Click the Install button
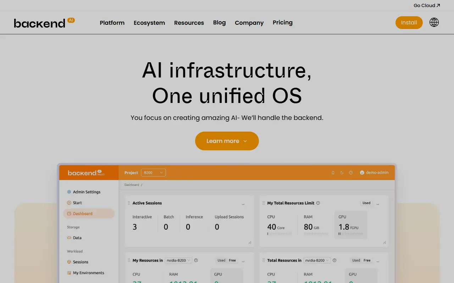 pos(409,23)
